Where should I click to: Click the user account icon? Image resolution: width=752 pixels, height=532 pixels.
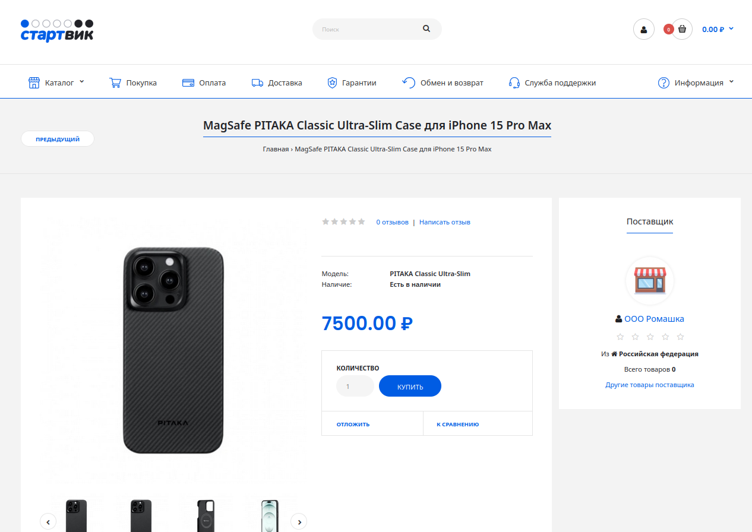(x=644, y=29)
